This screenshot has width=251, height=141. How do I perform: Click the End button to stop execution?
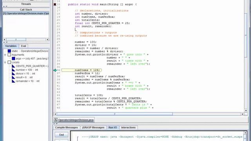pos(62,135)
